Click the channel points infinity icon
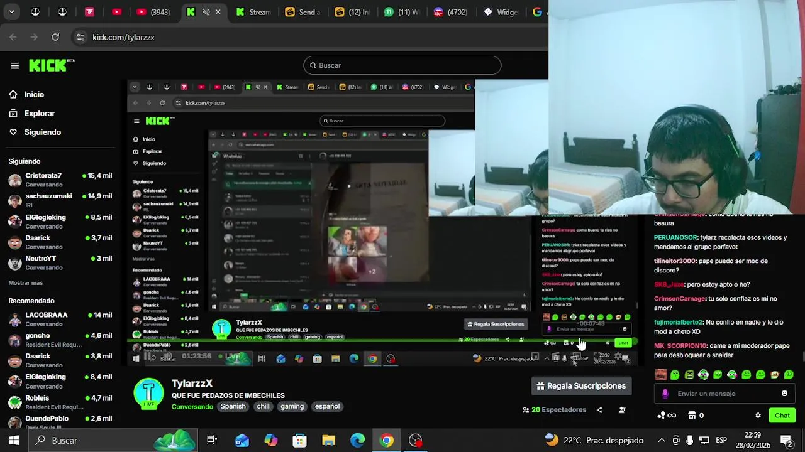805x452 pixels. click(x=667, y=416)
